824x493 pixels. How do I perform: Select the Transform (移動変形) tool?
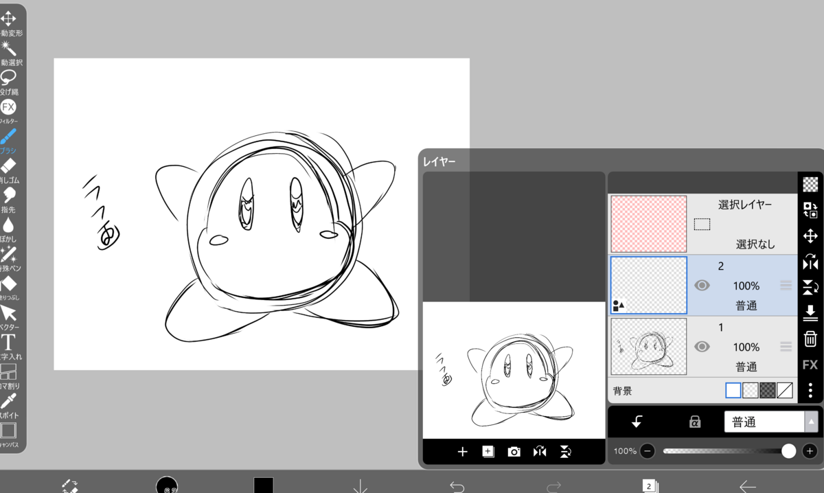tap(8, 19)
